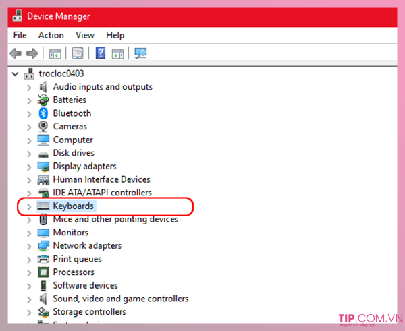The image size is (405, 331).
Task: Expand the Disk drives category
Action: click(x=29, y=154)
